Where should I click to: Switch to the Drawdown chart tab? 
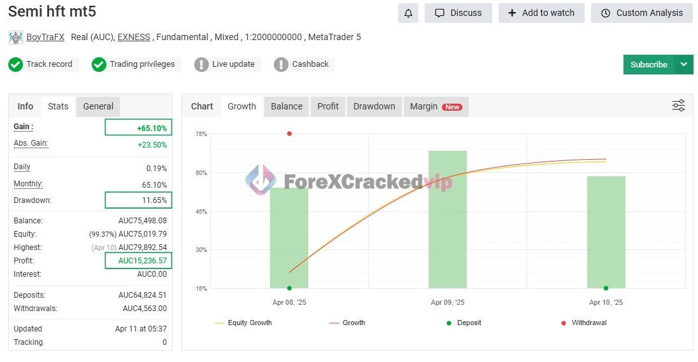[x=374, y=106]
